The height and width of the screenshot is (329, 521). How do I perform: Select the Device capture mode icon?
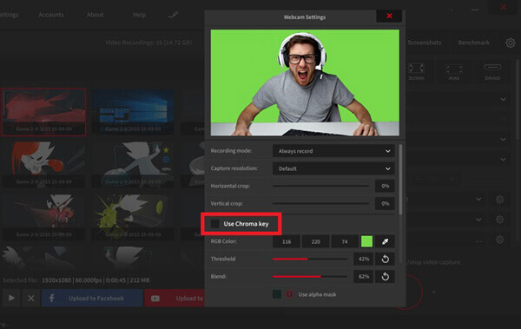click(x=492, y=72)
